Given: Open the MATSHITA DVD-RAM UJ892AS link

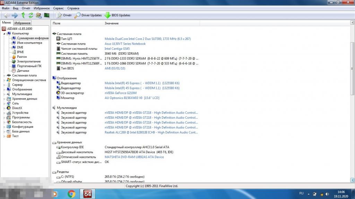Looking at the screenshot, I should click(x=134, y=157).
